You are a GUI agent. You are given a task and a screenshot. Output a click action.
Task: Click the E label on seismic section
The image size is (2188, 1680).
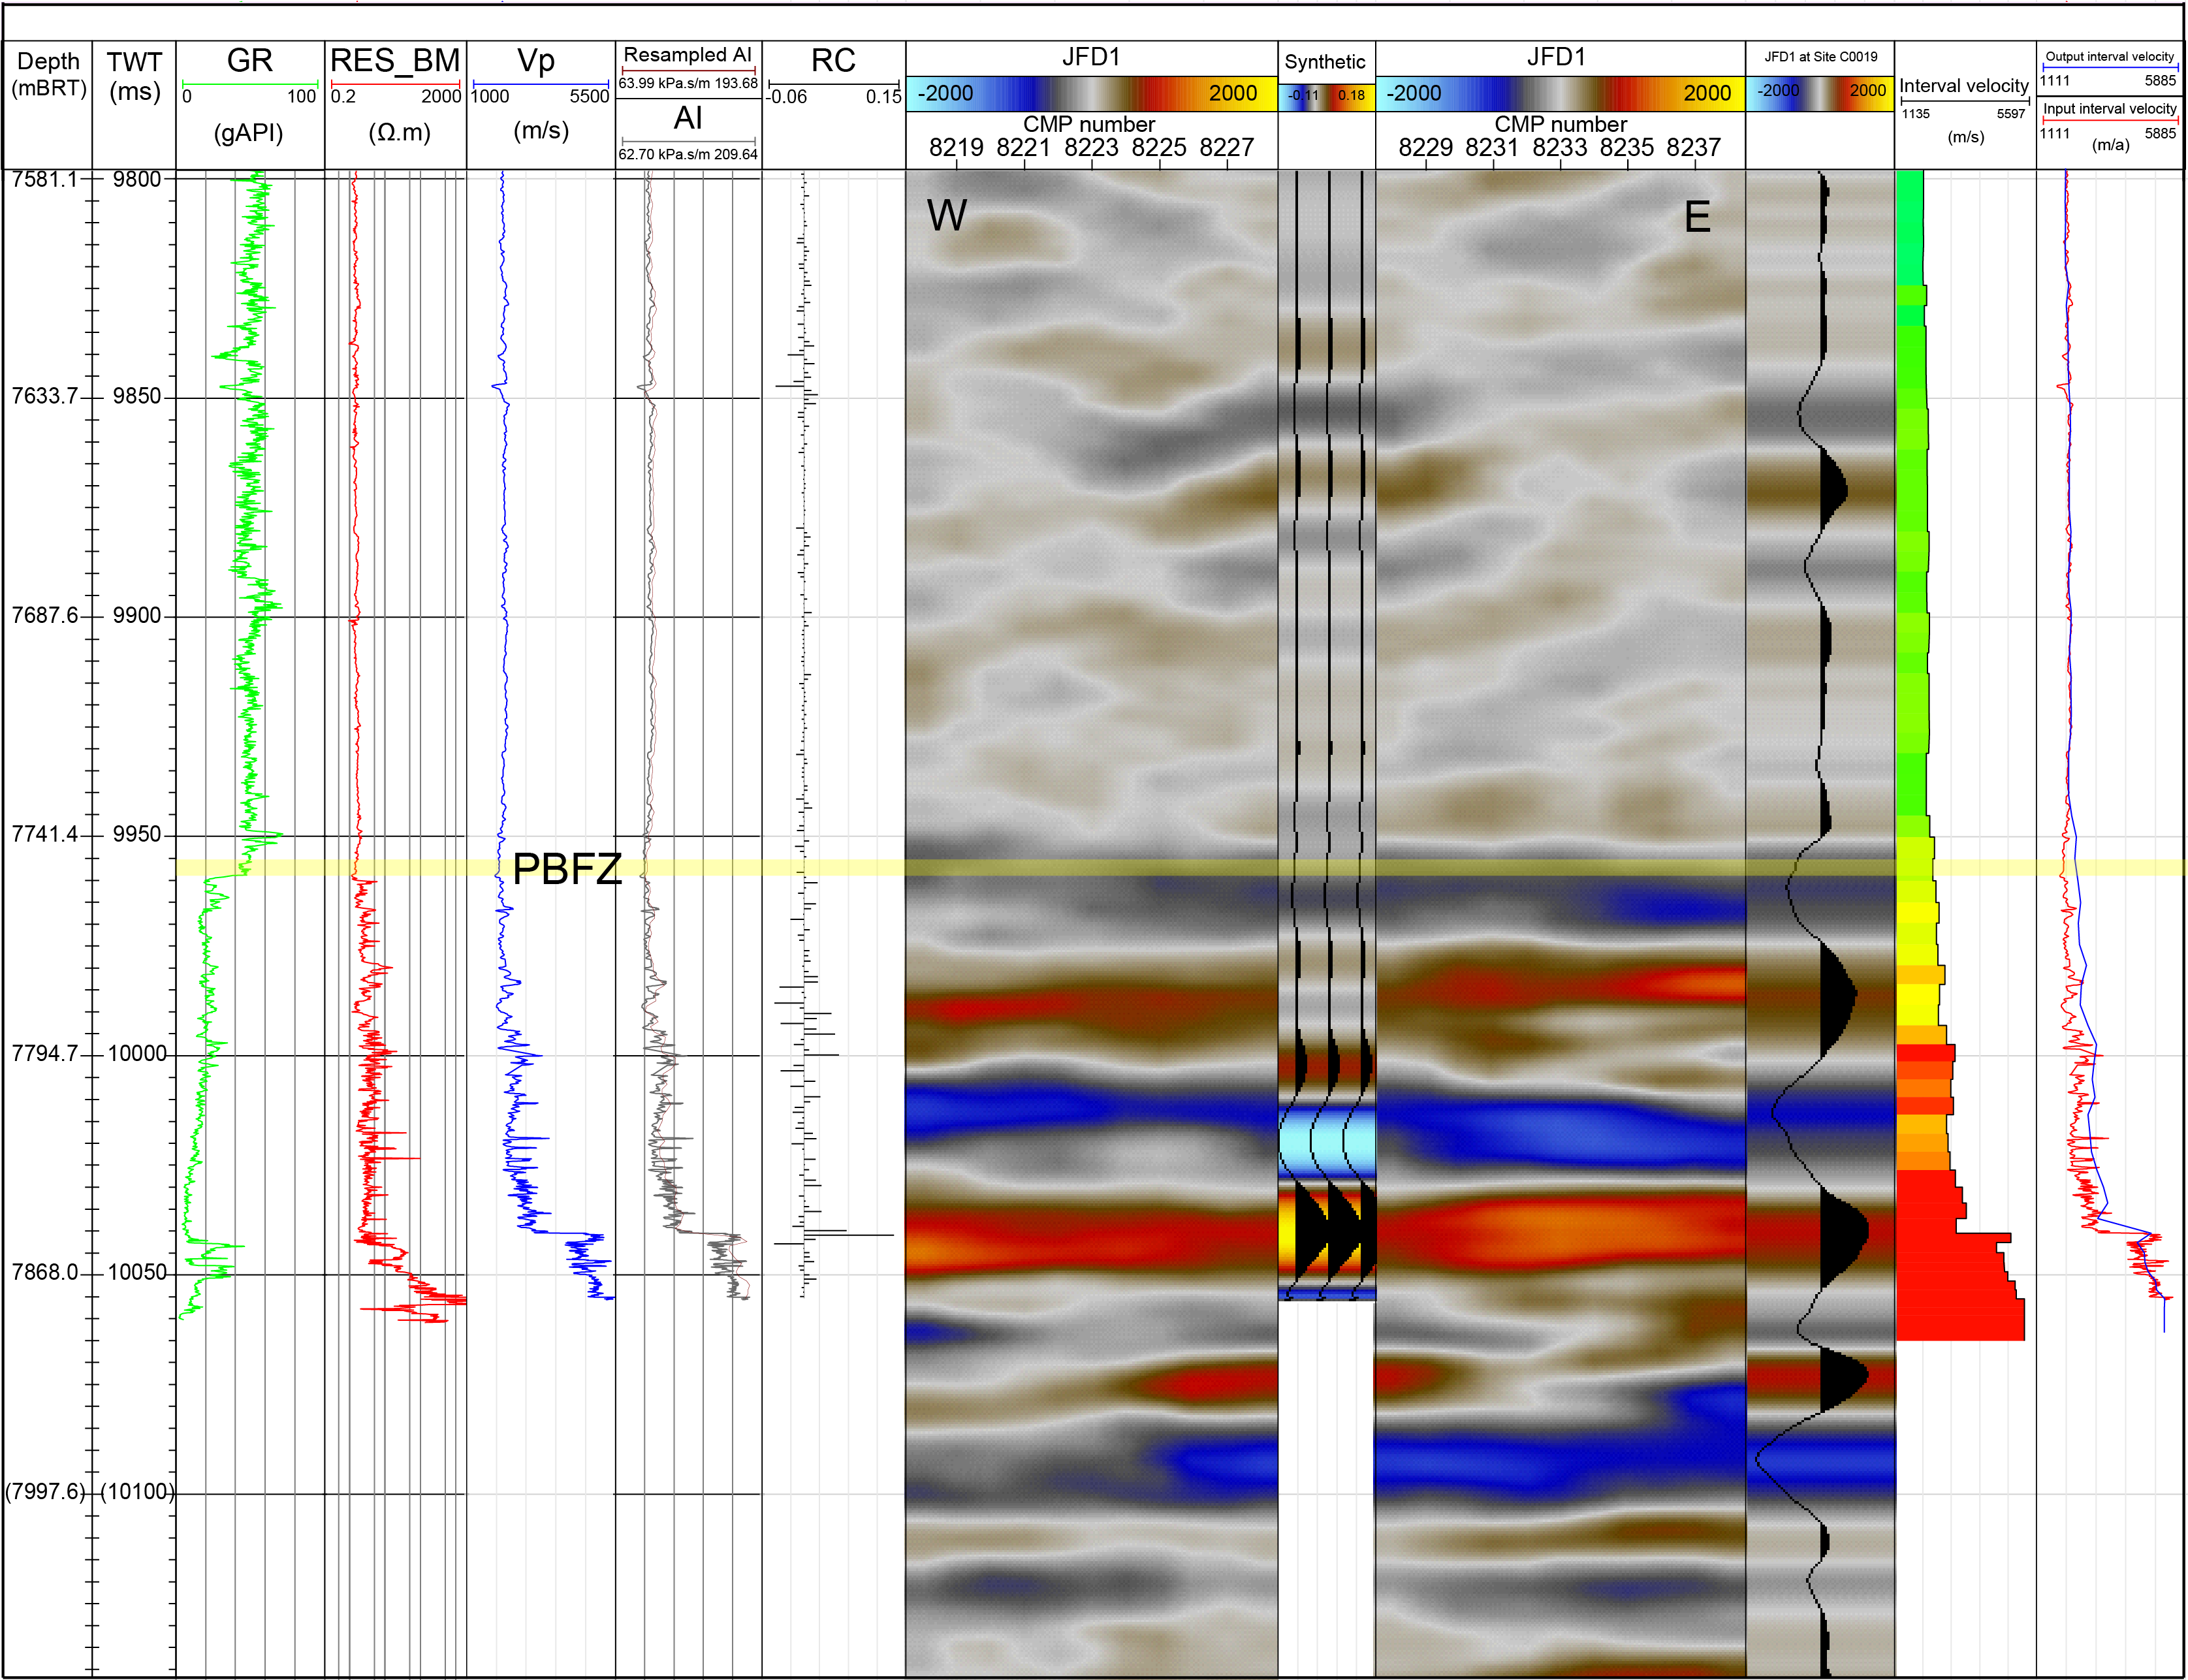(1697, 217)
